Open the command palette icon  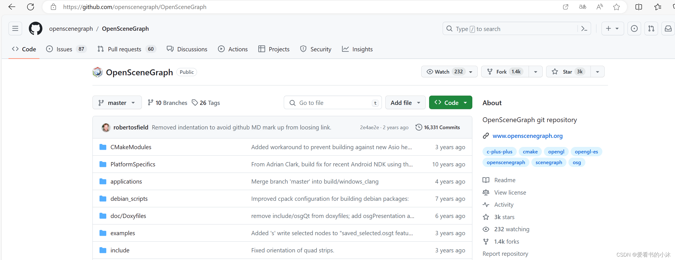584,28
